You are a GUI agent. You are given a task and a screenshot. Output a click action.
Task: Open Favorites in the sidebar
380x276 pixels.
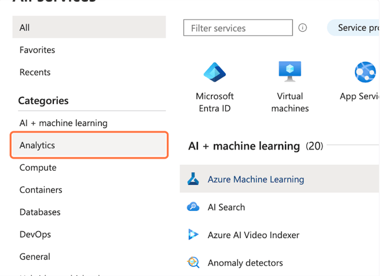tap(37, 50)
